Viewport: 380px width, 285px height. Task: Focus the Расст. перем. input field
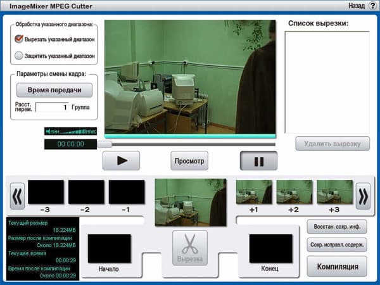coord(52,108)
